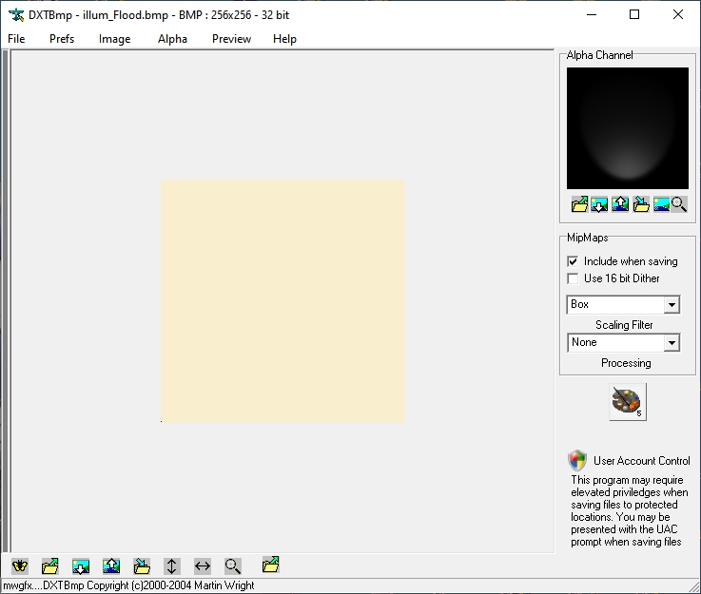Viewport: 701px width, 594px height.
Task: Open the Box scaling filter dropdown
Action: tap(672, 305)
